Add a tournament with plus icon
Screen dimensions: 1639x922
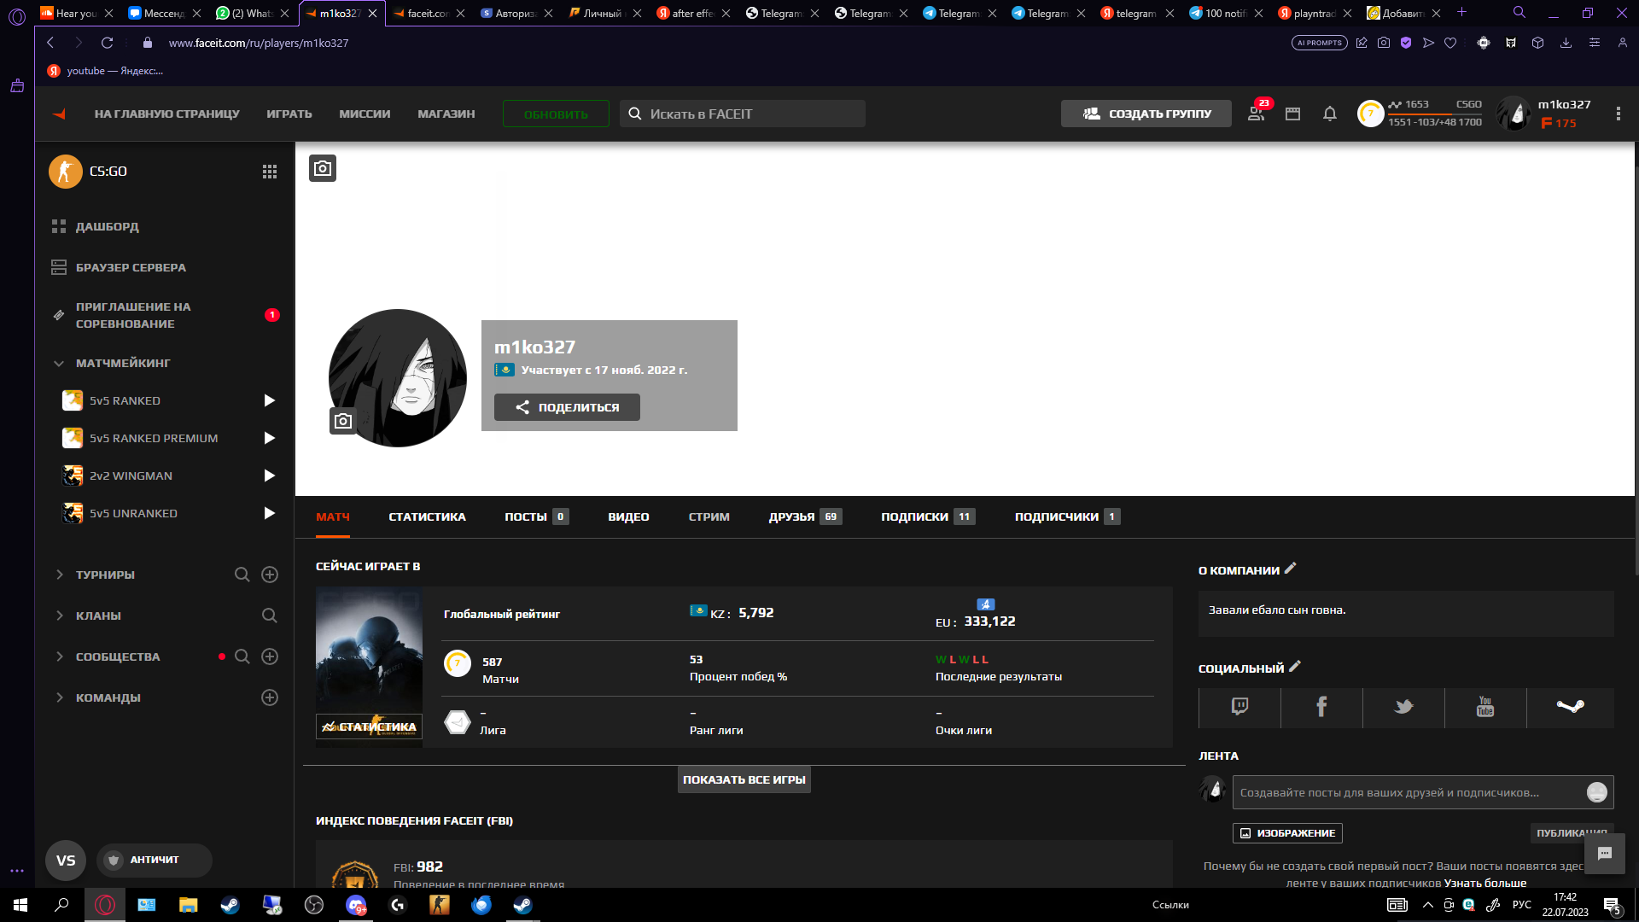click(x=270, y=575)
